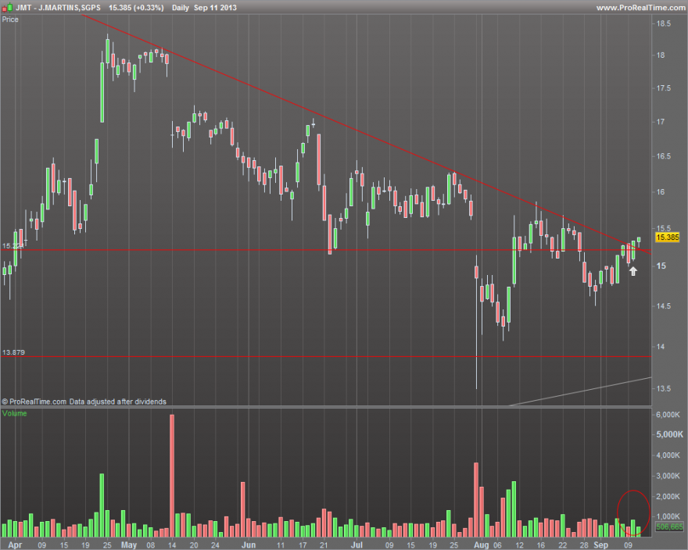
Task: Open the www.ProRealTime.com link
Action: coord(640,8)
